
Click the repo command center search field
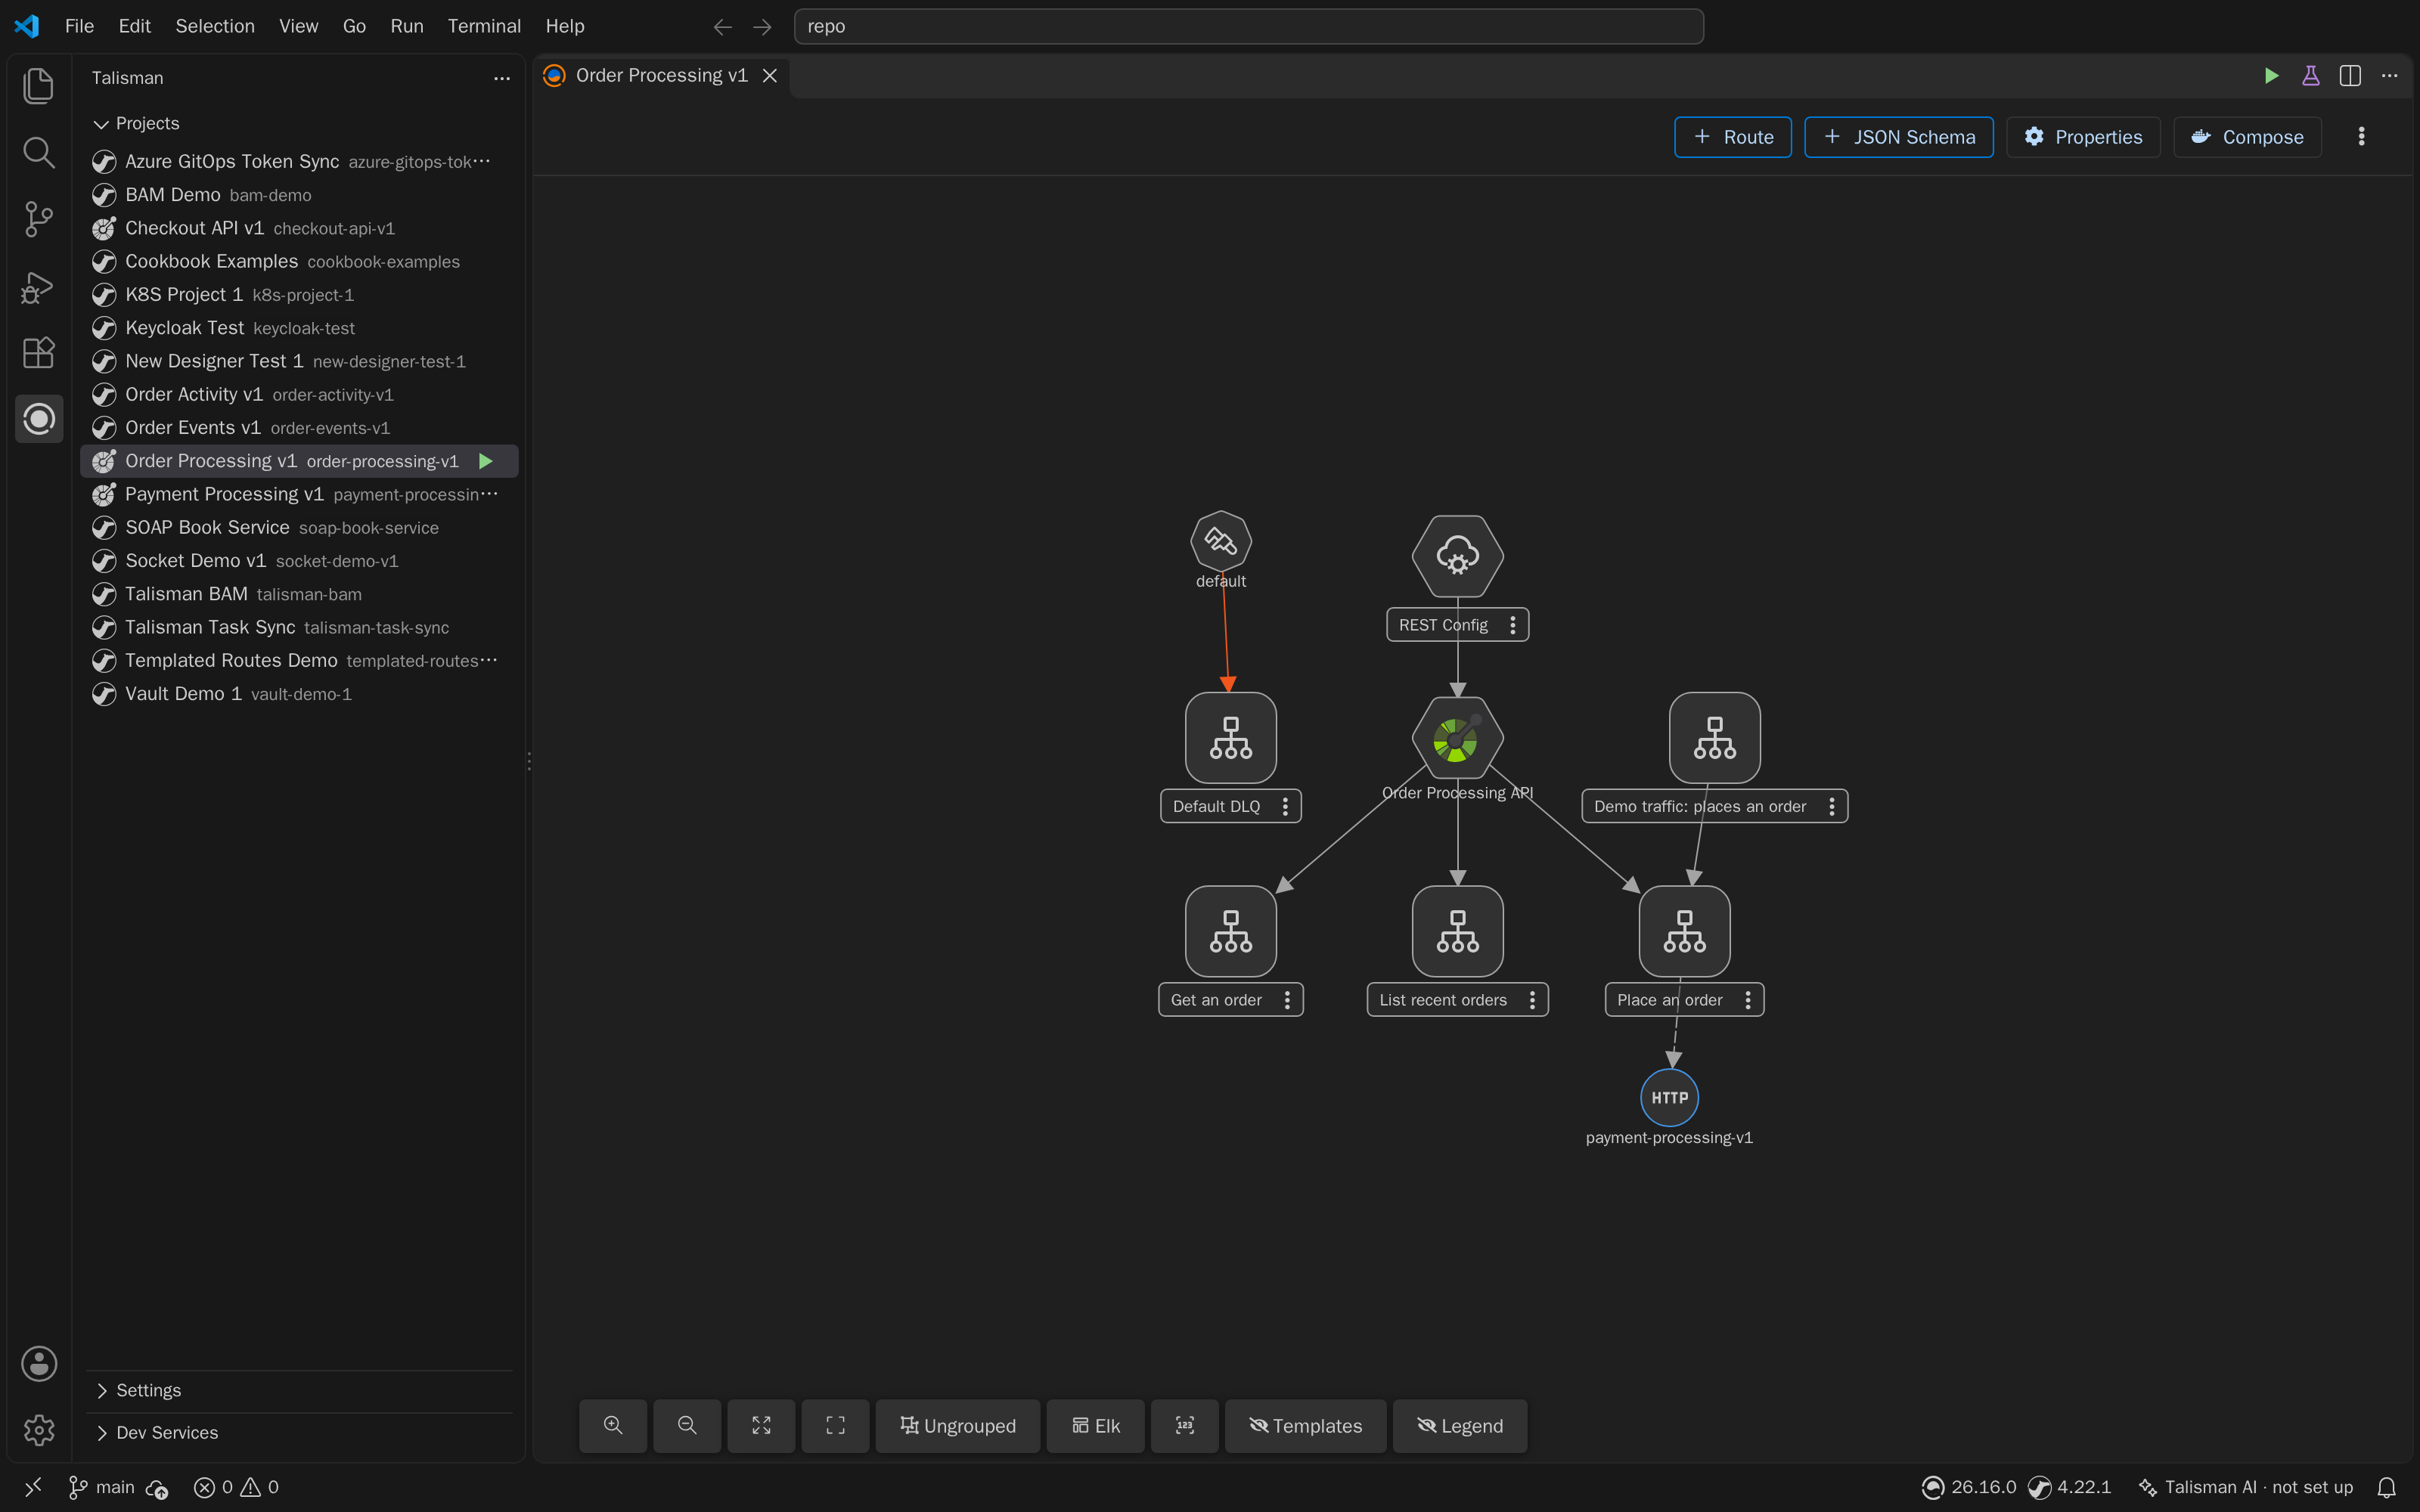pos(1248,26)
